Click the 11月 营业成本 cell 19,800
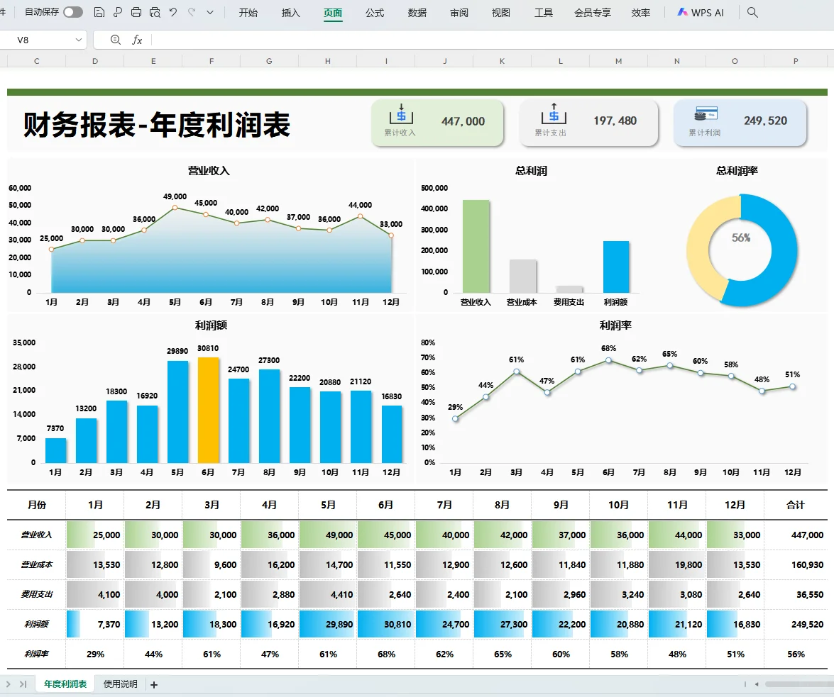Viewport: 834px width, 697px height. pos(677,564)
